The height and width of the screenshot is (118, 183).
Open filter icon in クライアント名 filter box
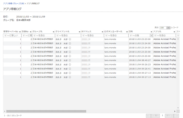click(57, 36)
